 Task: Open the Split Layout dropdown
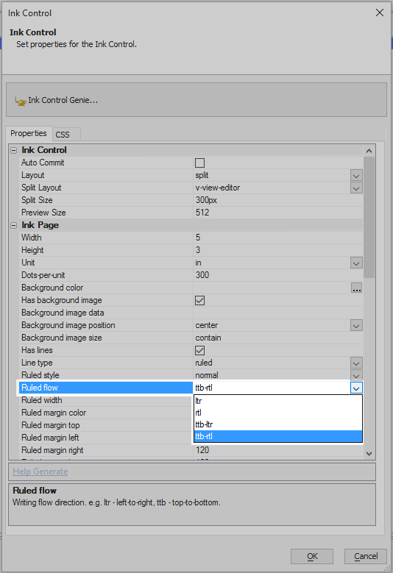(356, 188)
